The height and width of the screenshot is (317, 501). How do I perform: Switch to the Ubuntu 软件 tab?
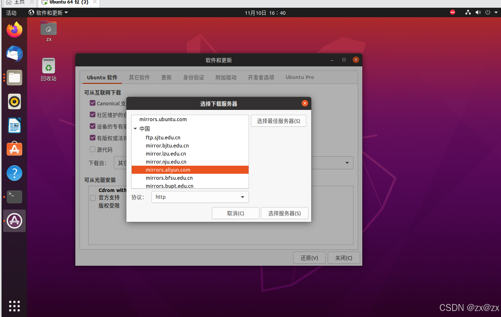102,77
